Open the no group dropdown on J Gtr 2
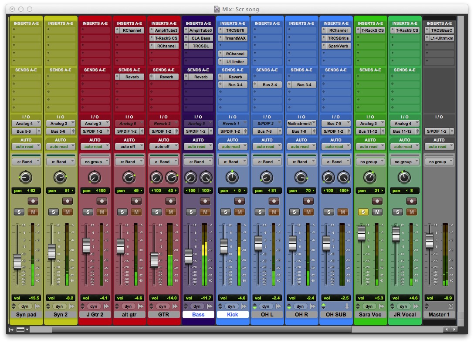Image resolution: width=474 pixels, height=343 pixels. point(95,162)
